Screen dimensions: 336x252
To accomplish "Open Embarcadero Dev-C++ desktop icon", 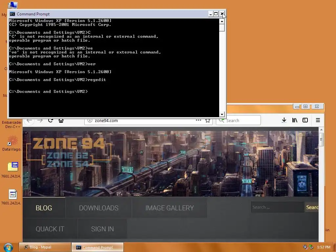I will [x=11, y=124].
